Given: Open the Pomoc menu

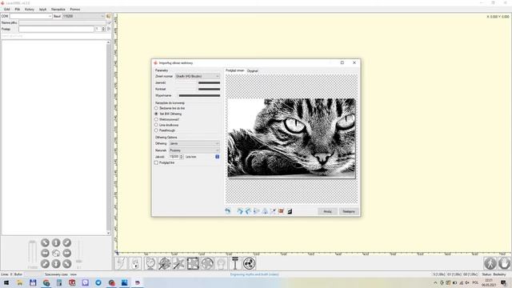Looking at the screenshot, I should point(74,9).
